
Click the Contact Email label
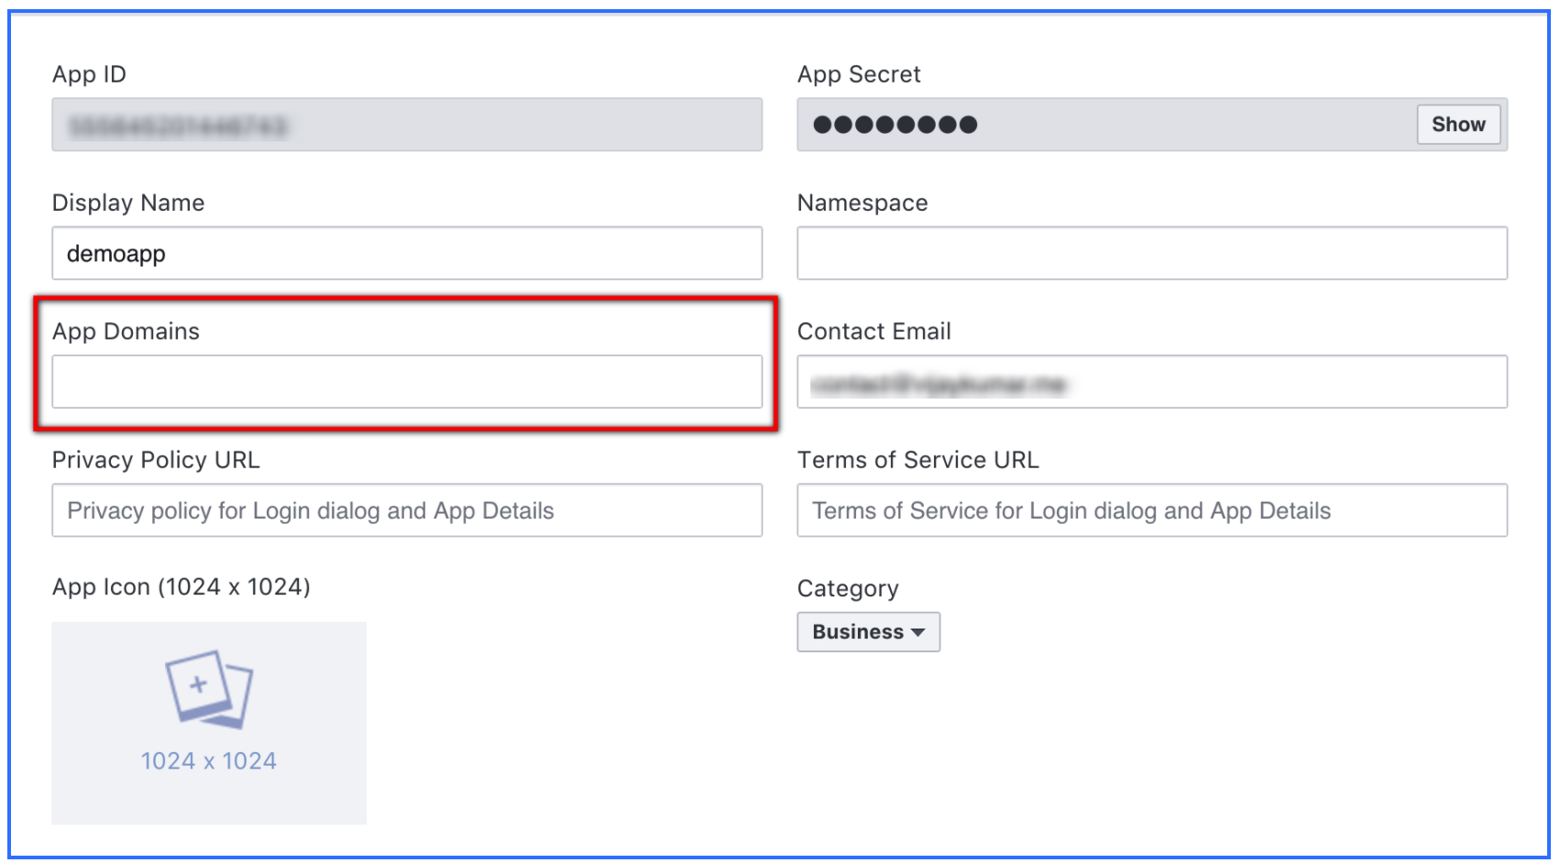tap(873, 332)
